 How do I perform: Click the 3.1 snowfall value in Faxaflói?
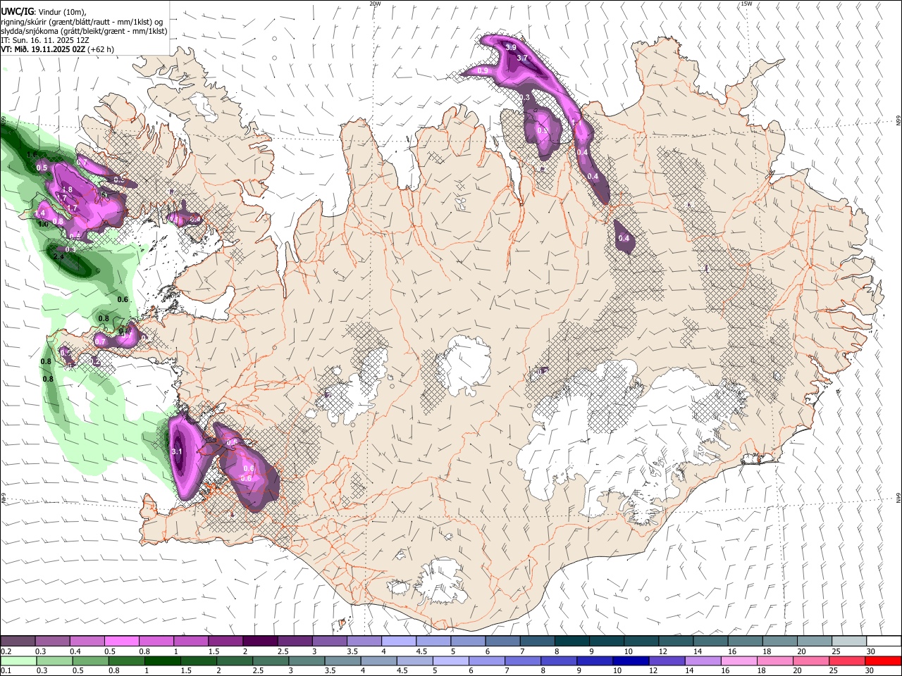click(x=177, y=451)
